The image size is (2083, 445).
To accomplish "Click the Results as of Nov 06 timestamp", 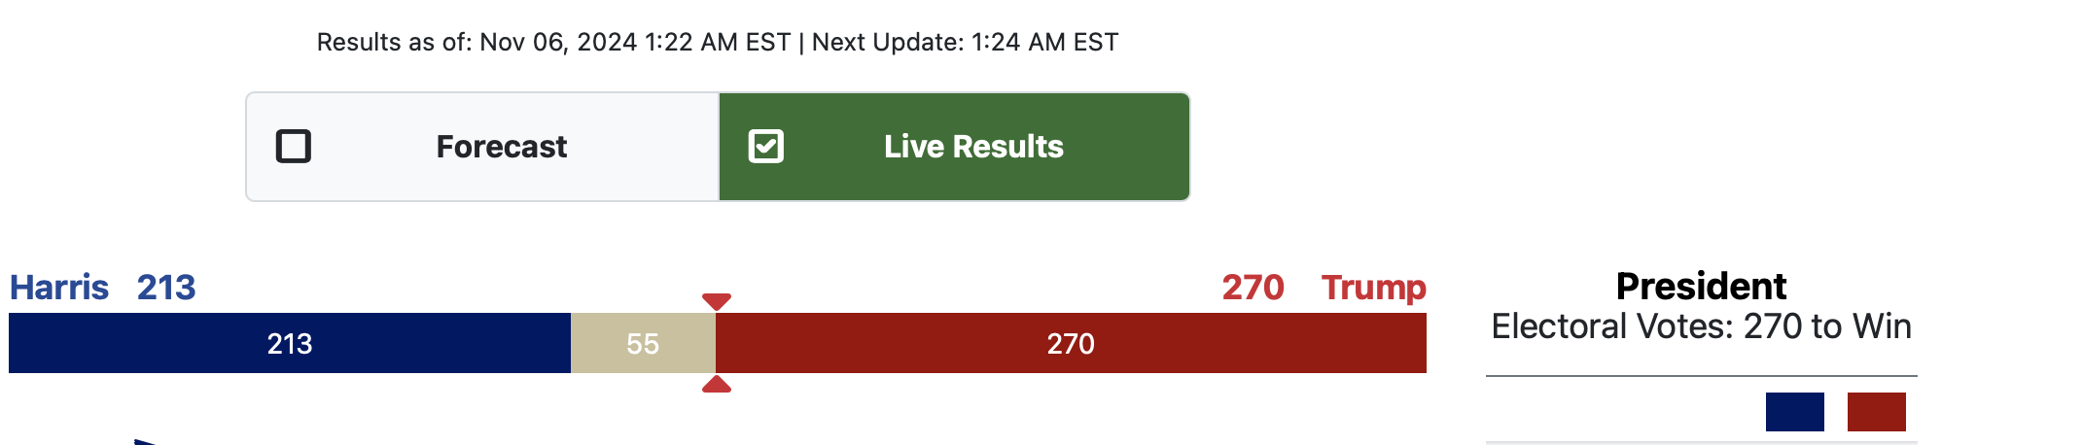I will pos(553,42).
